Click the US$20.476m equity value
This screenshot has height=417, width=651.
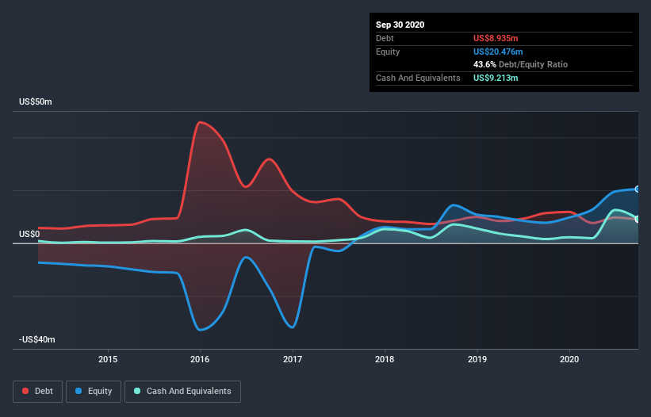click(x=498, y=52)
